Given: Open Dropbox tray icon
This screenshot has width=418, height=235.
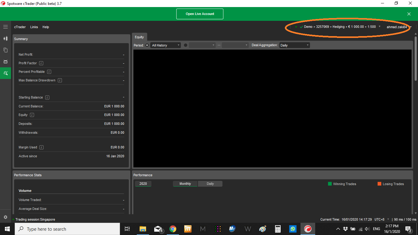Looking at the screenshot, I should coord(345,229).
